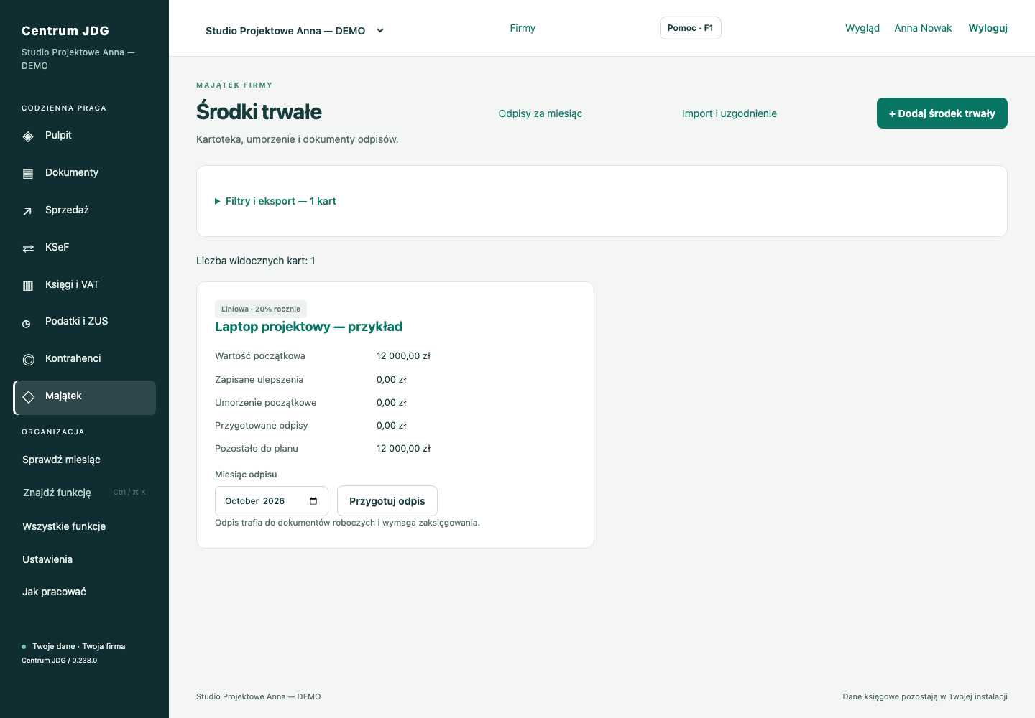
Task: Go to Dokumenty section
Action: pos(85,173)
